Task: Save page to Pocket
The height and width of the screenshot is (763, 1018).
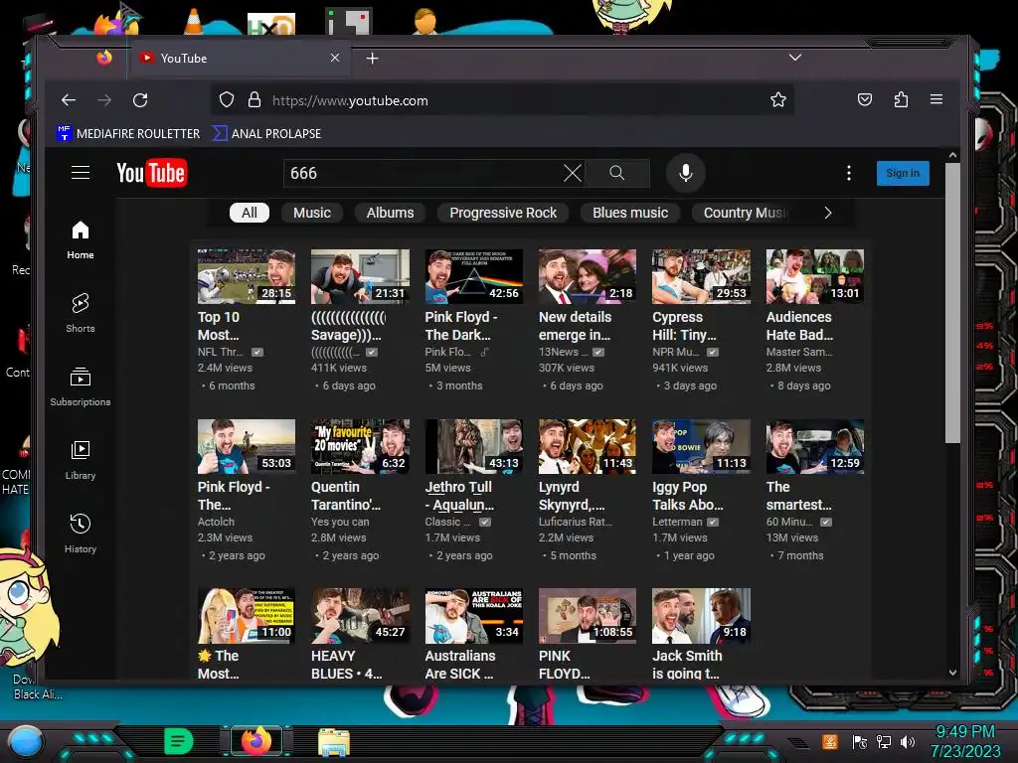Action: click(x=865, y=100)
